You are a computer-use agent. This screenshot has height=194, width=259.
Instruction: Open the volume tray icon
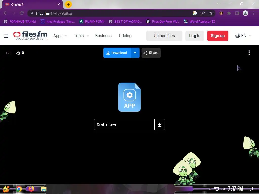click(x=223, y=189)
